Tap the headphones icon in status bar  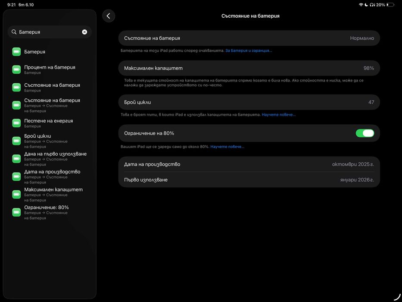click(x=372, y=5)
